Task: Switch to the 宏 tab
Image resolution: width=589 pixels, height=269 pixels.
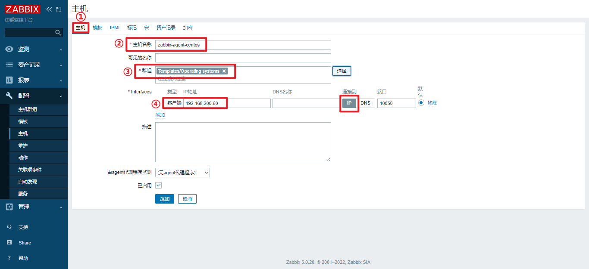Action: click(147, 28)
